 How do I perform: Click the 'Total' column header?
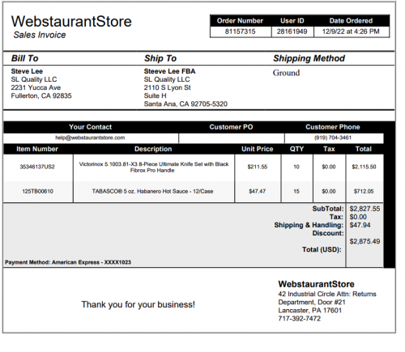[364, 149]
